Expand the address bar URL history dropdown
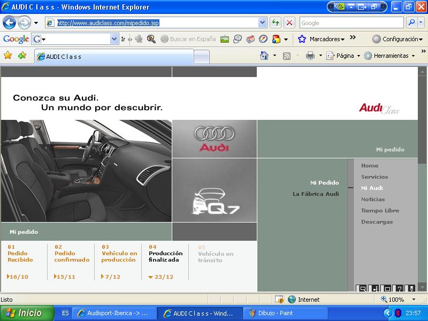The height and width of the screenshot is (321, 428). tap(262, 22)
